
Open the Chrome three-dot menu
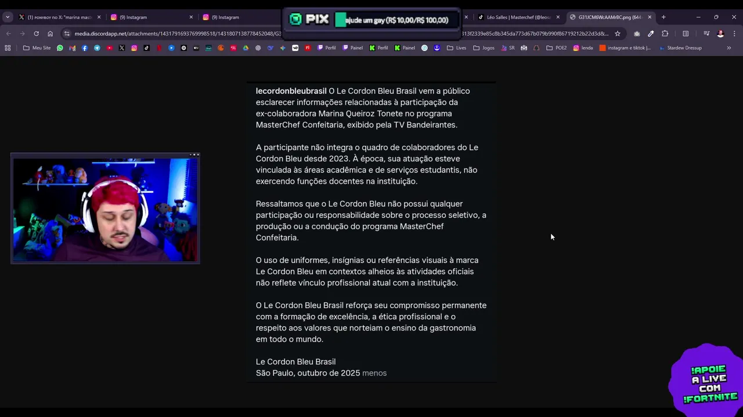pyautogui.click(x=734, y=34)
